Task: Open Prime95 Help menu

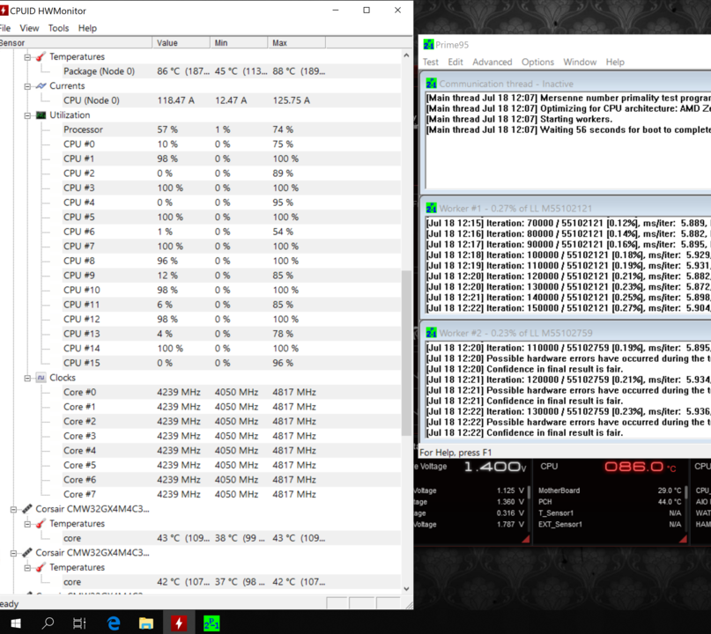Action: (615, 63)
